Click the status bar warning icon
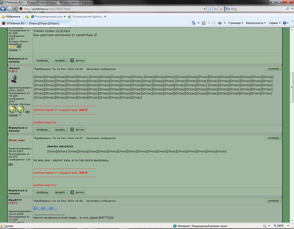This screenshot has width=294, height=229. pos(2,226)
